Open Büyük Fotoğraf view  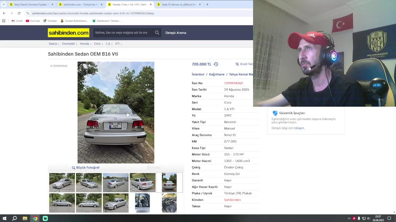(86, 168)
